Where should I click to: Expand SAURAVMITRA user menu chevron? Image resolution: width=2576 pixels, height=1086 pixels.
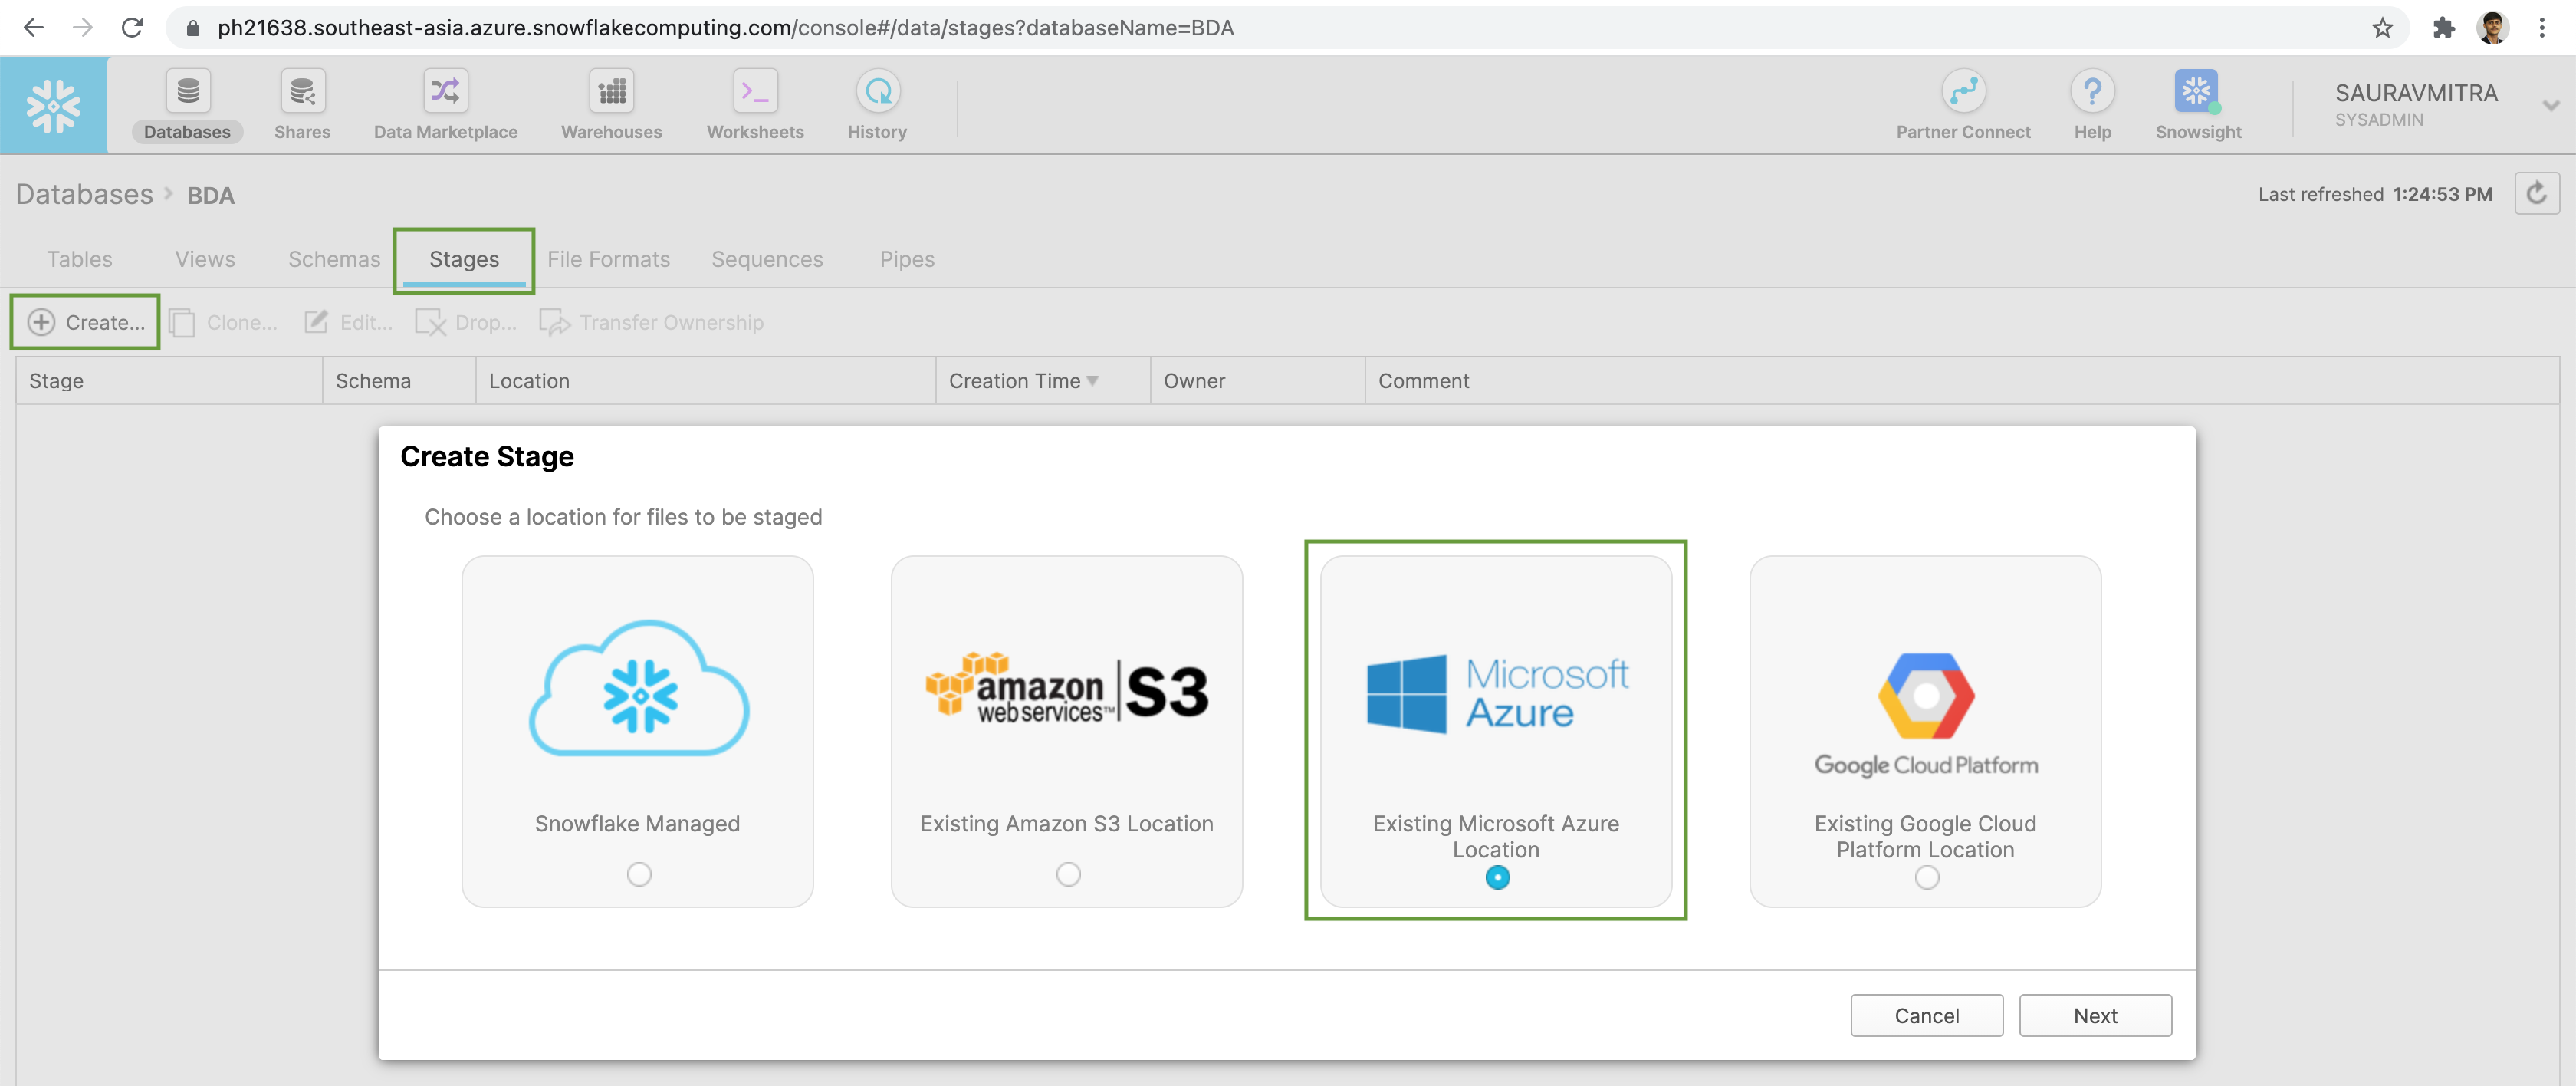[2551, 106]
